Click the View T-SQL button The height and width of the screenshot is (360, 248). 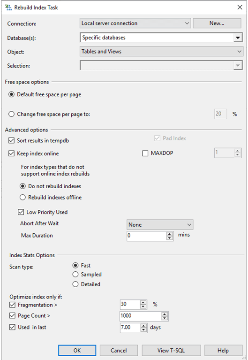[x=171, y=350]
